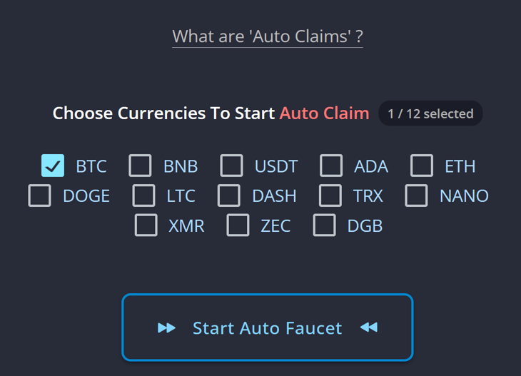Viewport: 521px width, 376px height.
Task: Click the fast-forward arrows icon on the button
Action: [167, 327]
